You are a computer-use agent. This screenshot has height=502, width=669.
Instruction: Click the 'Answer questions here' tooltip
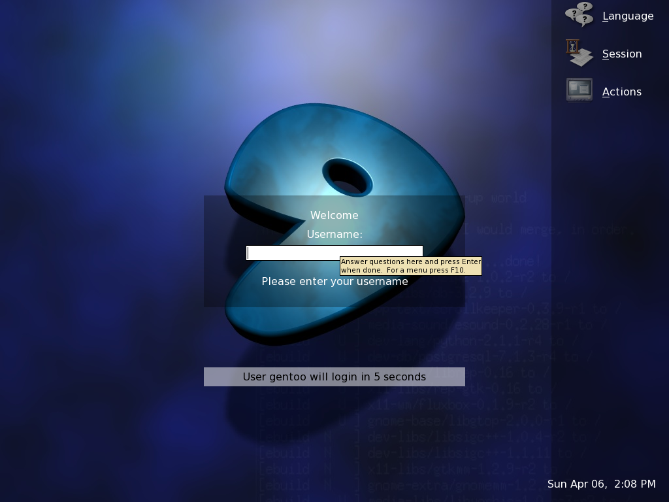tap(411, 266)
